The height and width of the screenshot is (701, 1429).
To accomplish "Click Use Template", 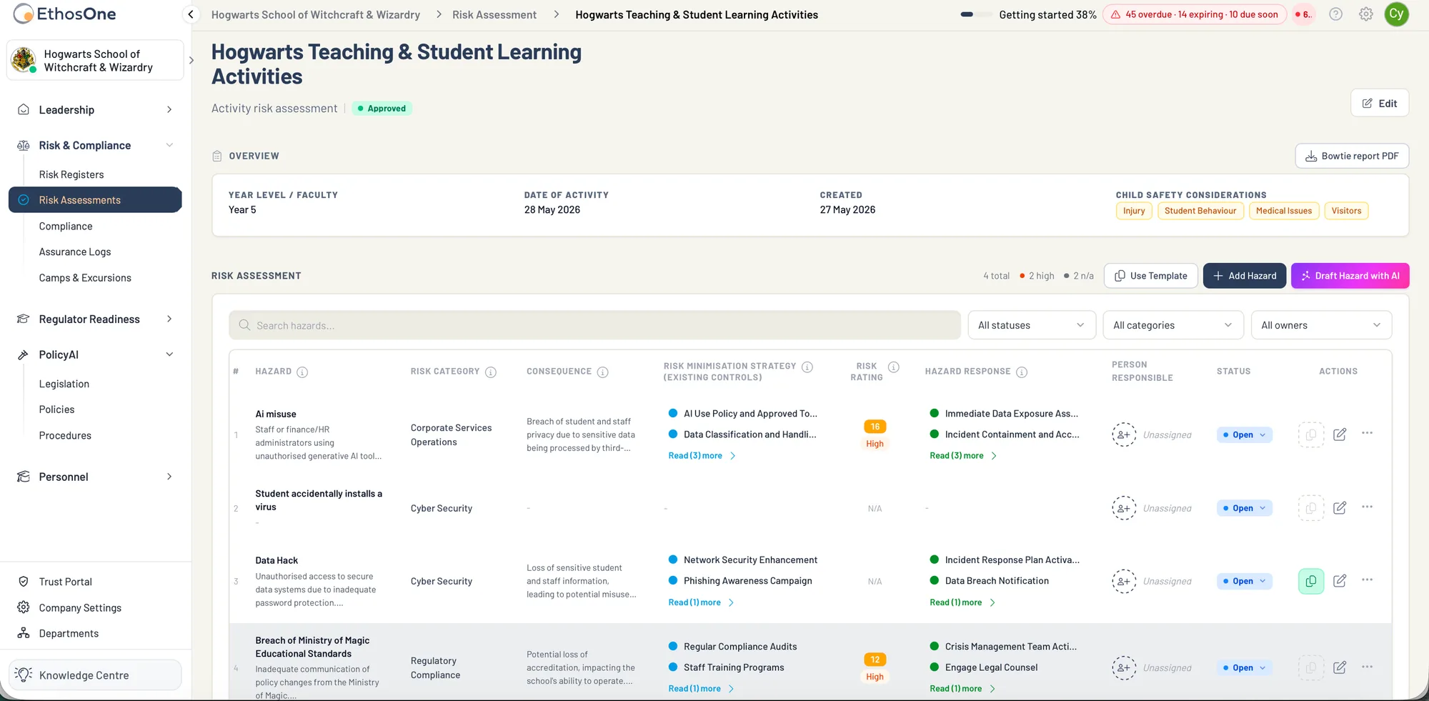I will click(x=1150, y=276).
